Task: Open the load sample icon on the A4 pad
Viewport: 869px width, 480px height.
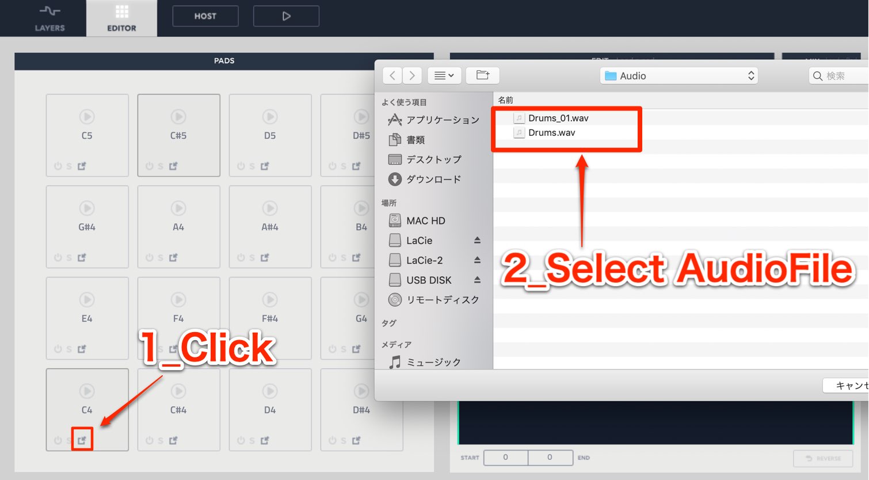Action: click(173, 257)
